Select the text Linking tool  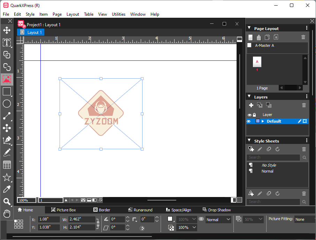[7, 55]
